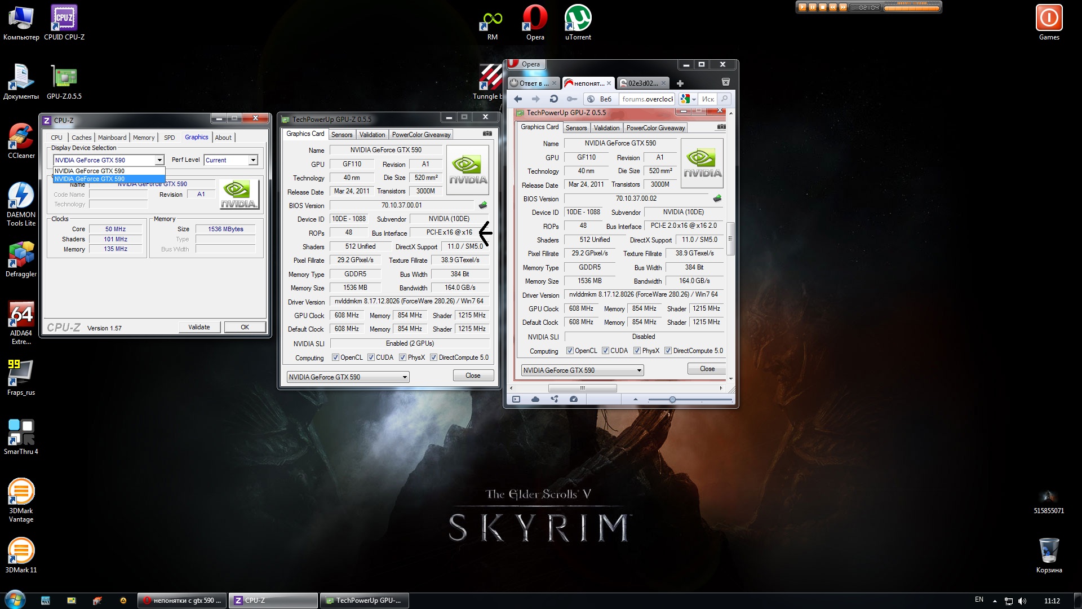Launch Defraggler desktop icon

pos(21,258)
